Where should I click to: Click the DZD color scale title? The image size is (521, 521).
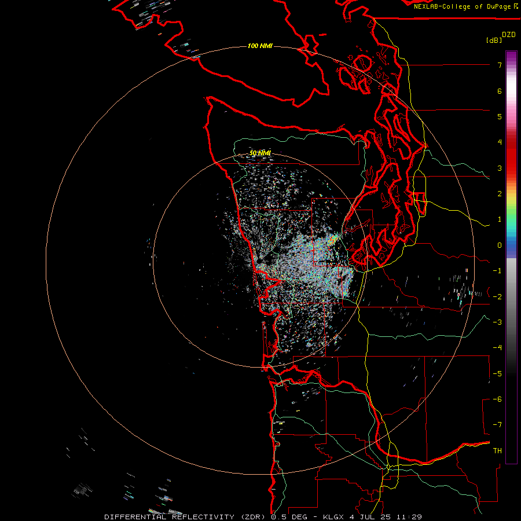pyautogui.click(x=509, y=35)
